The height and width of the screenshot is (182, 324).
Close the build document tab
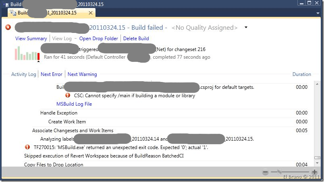[91, 13]
